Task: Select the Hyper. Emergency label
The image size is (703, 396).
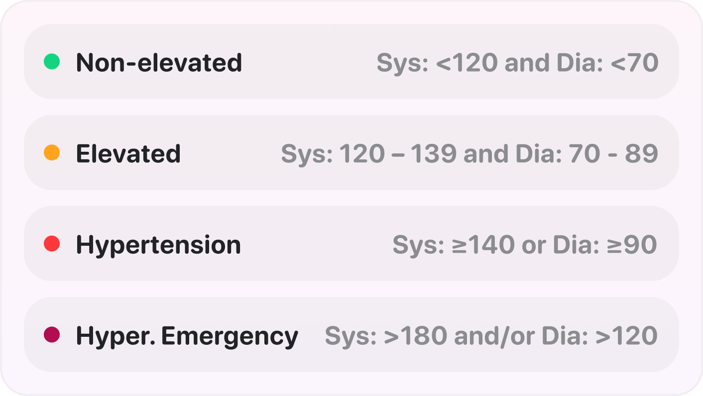Action: tap(187, 337)
